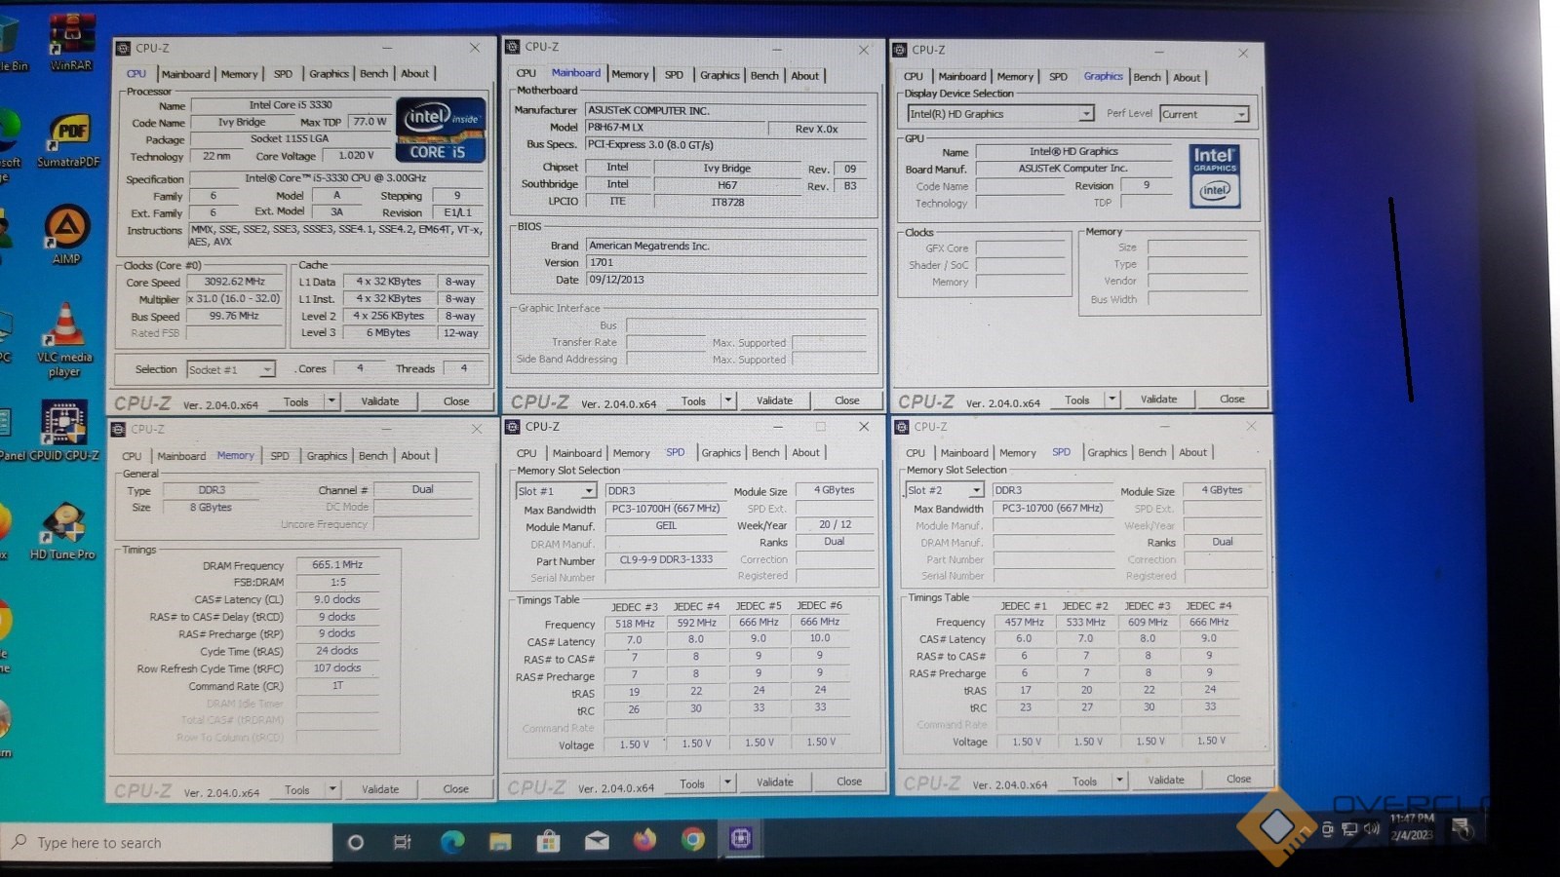Image resolution: width=1560 pixels, height=877 pixels.
Task: Launch Google Chrome from the taskbar
Action: coord(693,839)
